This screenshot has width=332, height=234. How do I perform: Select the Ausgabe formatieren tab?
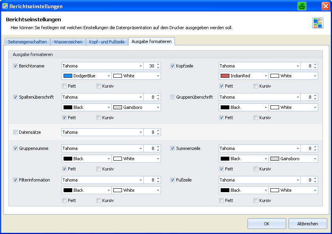[152, 41]
